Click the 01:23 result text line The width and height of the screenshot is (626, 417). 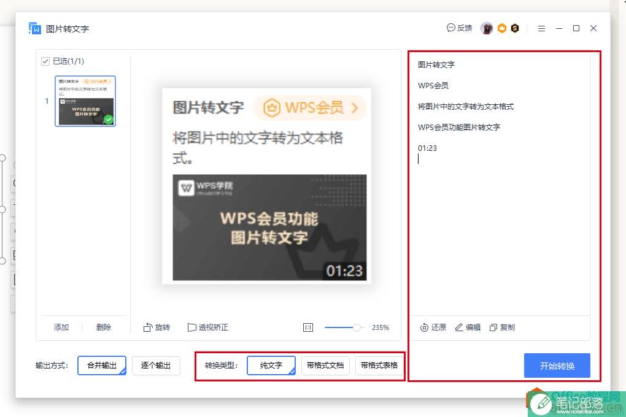(x=427, y=148)
